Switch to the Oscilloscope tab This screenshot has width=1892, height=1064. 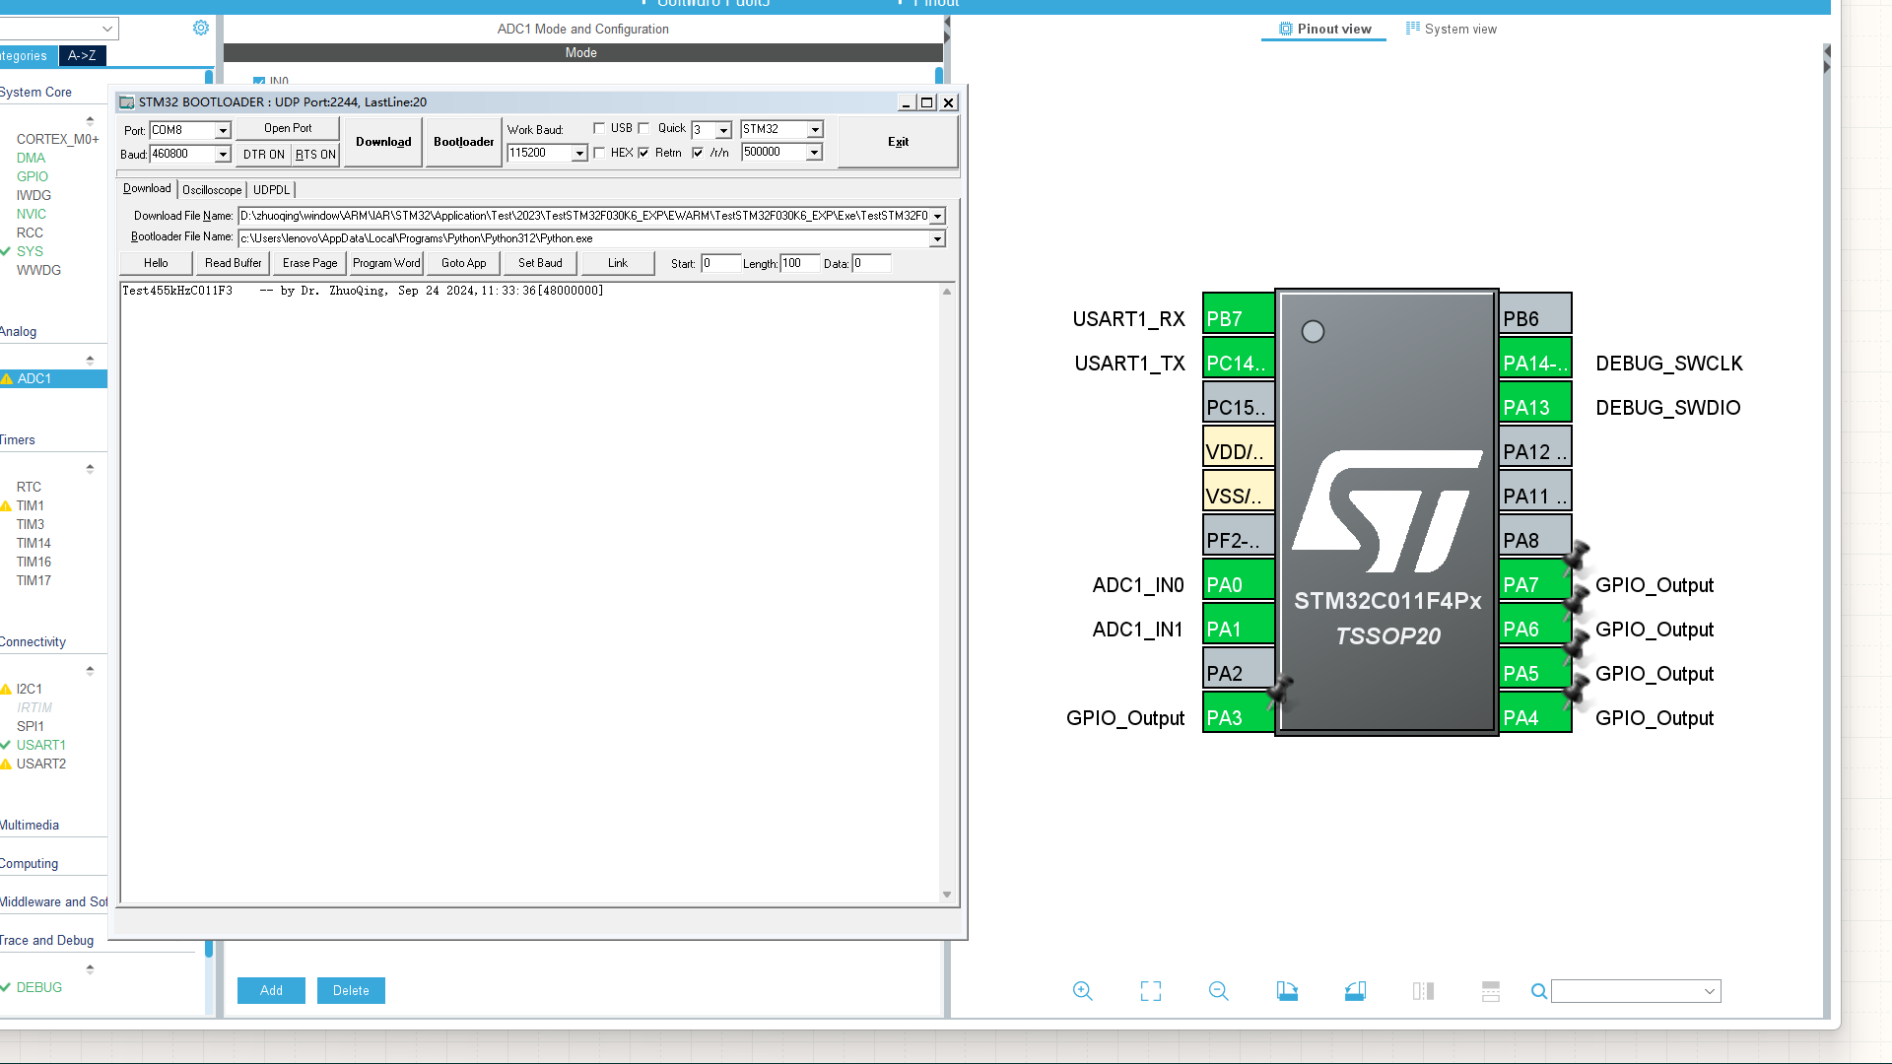pos(212,190)
